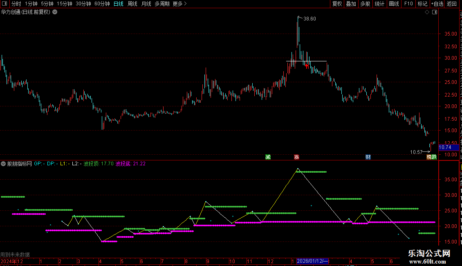Click month 9 on the date axis

click(x=208, y=261)
